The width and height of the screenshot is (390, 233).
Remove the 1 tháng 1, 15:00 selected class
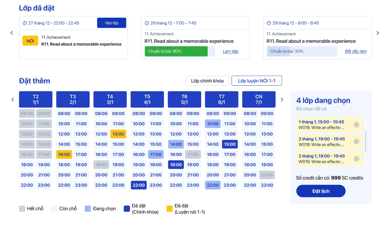tap(356, 125)
